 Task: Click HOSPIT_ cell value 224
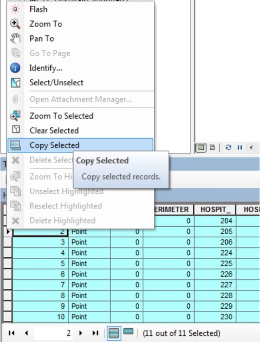point(215,253)
